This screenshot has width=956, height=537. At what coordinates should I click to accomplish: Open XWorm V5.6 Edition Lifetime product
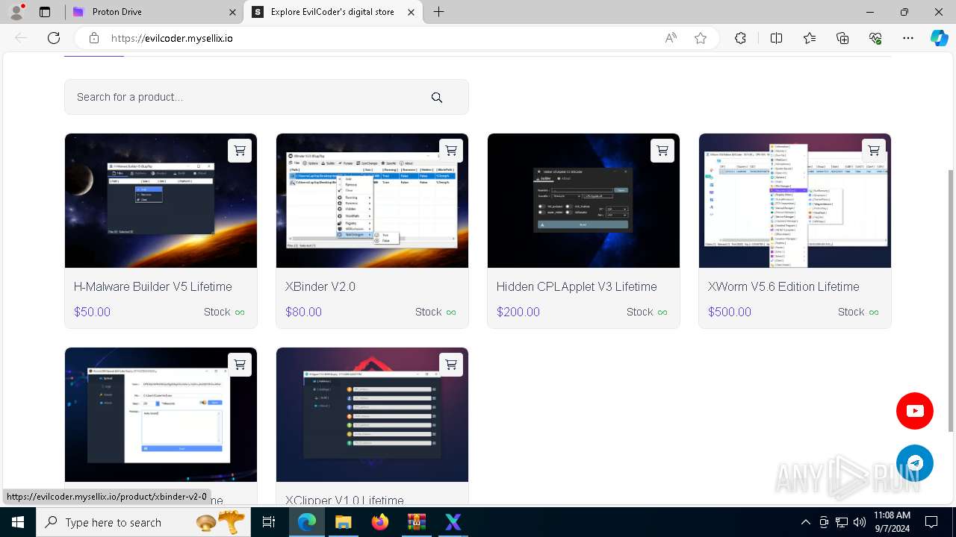point(783,286)
